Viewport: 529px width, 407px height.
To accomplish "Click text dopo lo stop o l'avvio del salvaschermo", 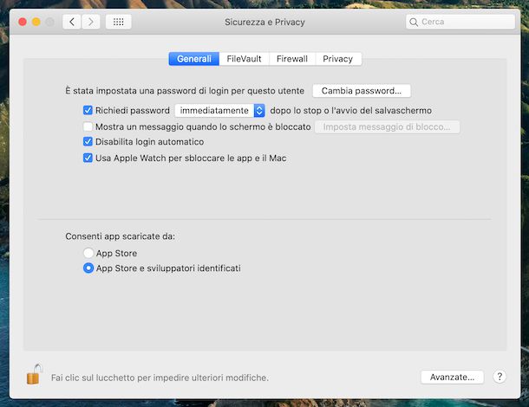I will (351, 111).
